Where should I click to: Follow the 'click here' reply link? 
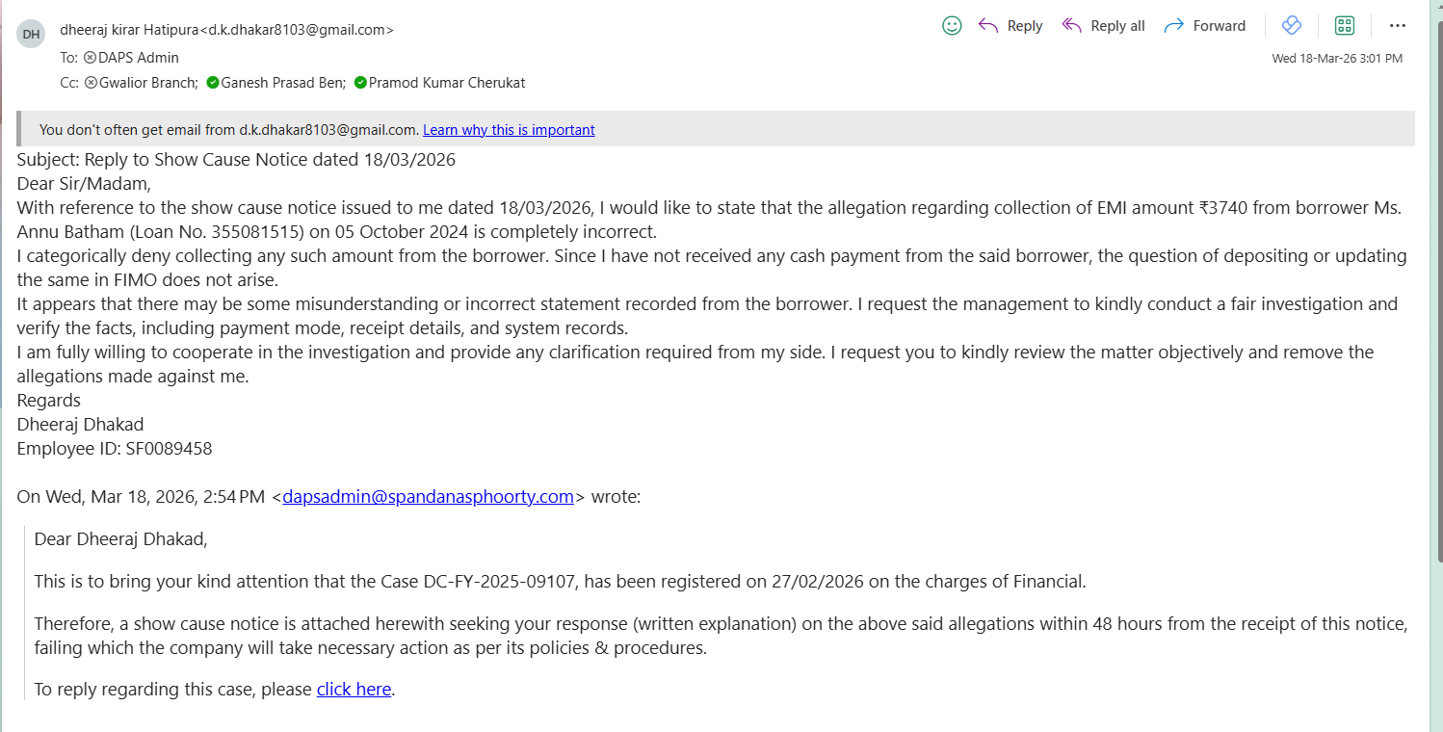coord(354,689)
